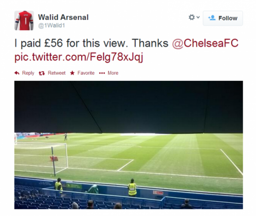Screen dimensions: 256x216
Task: Click the add-person icon on Follow
Action: coord(212,18)
